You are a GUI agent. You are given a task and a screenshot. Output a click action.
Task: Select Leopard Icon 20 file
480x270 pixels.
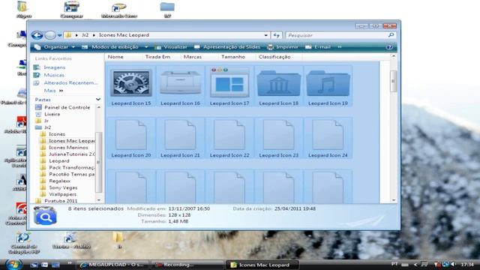tap(131, 138)
